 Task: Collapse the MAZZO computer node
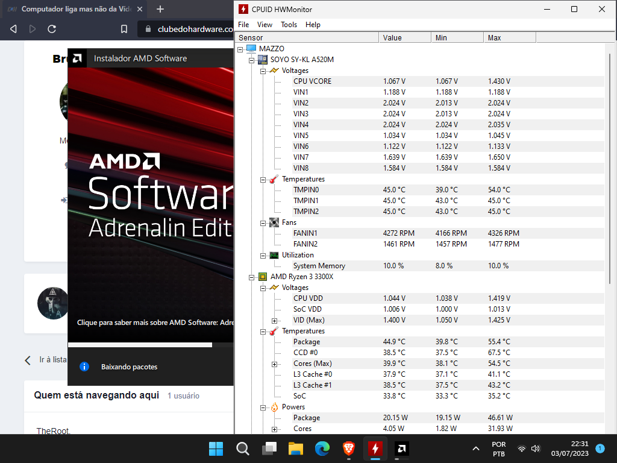click(240, 49)
